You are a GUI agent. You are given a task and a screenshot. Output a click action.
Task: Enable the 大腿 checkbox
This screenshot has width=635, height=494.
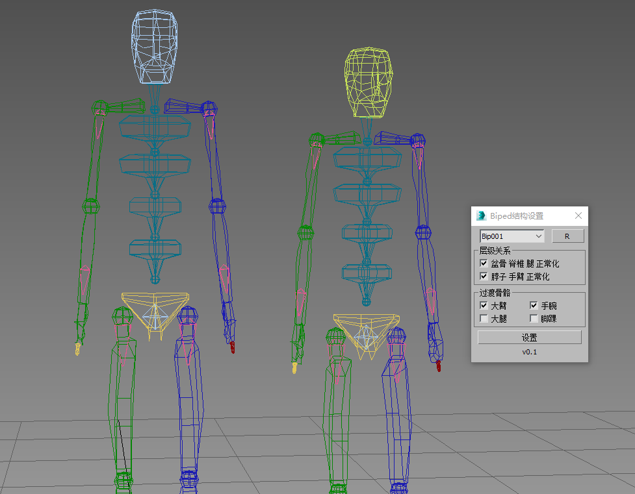[x=484, y=319]
